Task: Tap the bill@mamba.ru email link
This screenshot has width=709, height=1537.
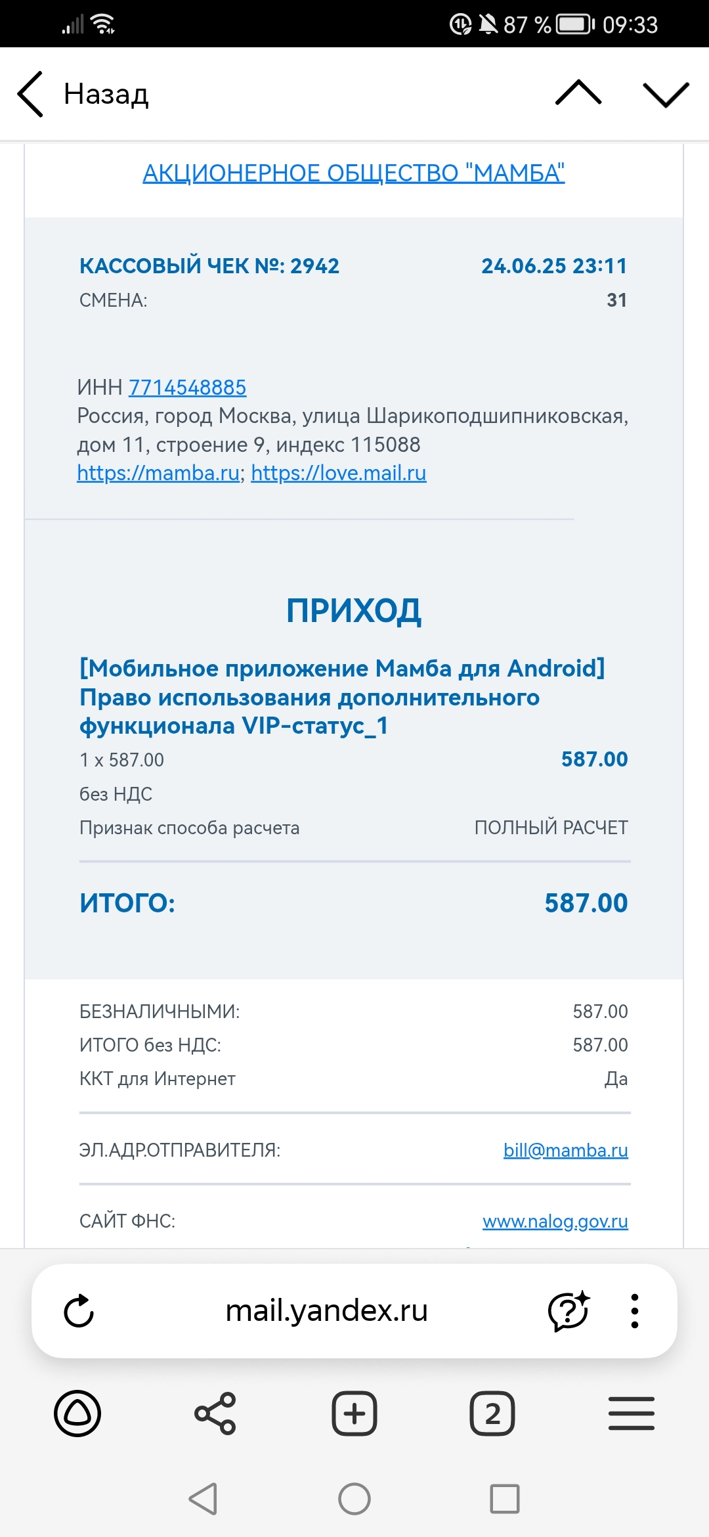Action: coord(565,1150)
